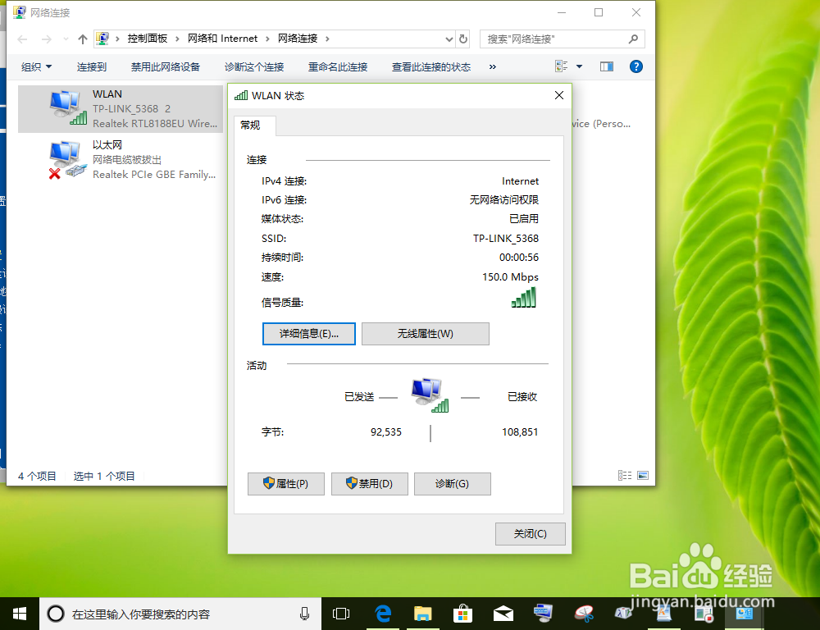Click the WLAN network adapter icon

tap(66, 107)
